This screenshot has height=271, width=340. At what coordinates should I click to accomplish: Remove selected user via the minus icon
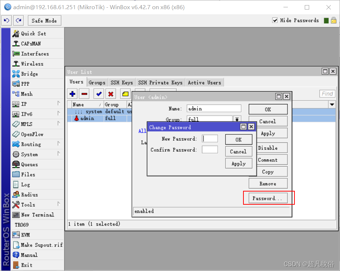pos(83,94)
